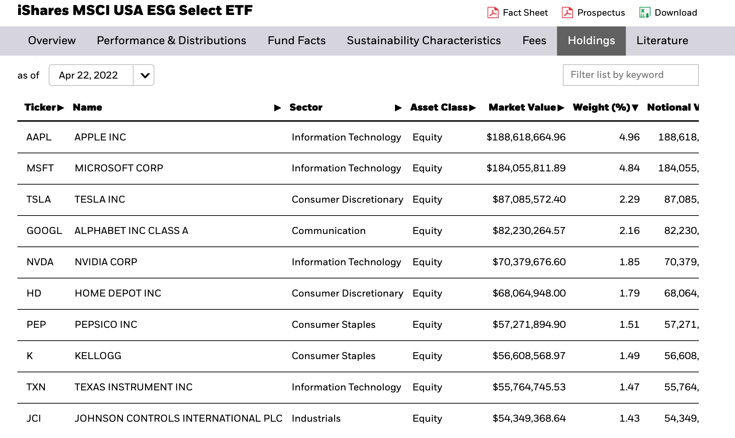Viewport: 735px width, 438px height.
Task: Go to Sustainability Characteristics tab
Action: pyautogui.click(x=424, y=41)
